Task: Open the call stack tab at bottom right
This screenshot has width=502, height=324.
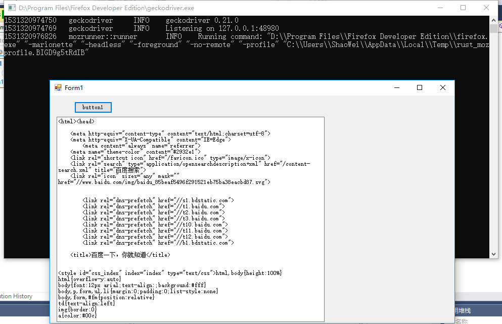Action: click(x=462, y=310)
